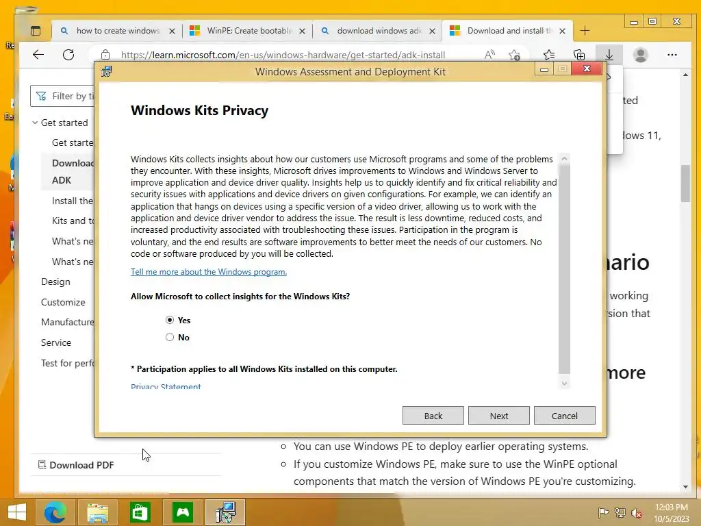701x526 pixels.
Task: Open the Privacy Statement link
Action: (166, 386)
